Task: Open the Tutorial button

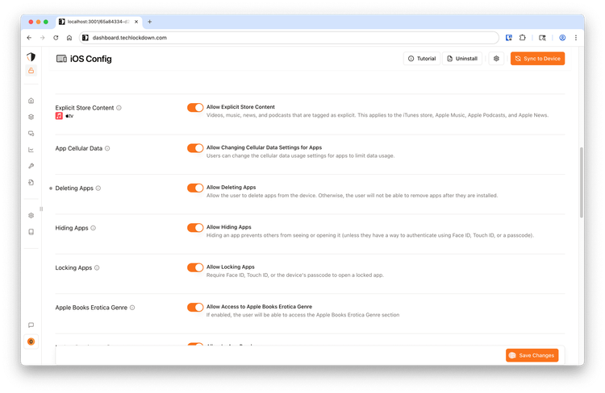Action: coord(421,59)
